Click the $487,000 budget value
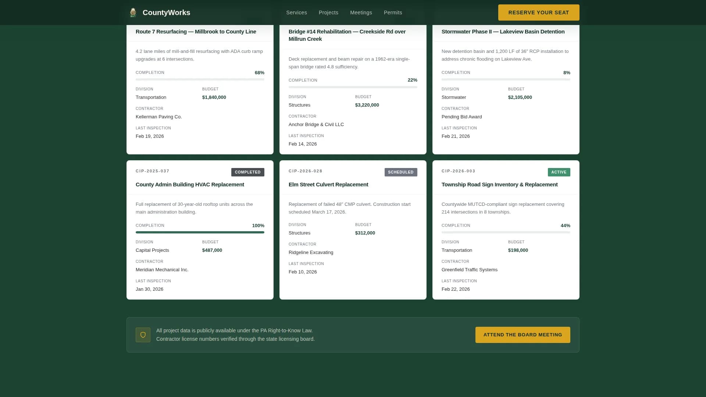This screenshot has width=706, height=397. click(x=212, y=250)
